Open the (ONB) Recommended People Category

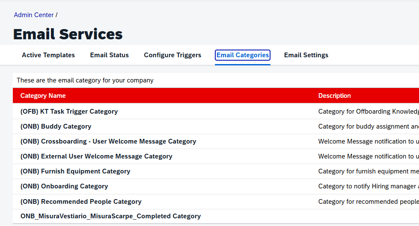81,202
